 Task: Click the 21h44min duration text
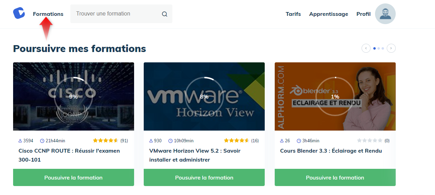[55, 141]
